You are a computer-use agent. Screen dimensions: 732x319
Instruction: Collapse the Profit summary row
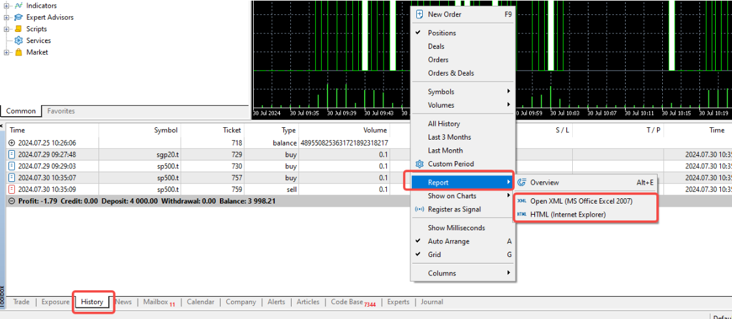pos(12,201)
